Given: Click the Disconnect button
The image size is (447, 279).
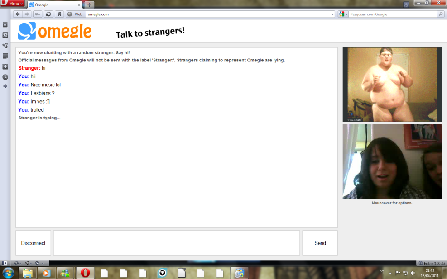Looking at the screenshot, I should pyautogui.click(x=33, y=243).
